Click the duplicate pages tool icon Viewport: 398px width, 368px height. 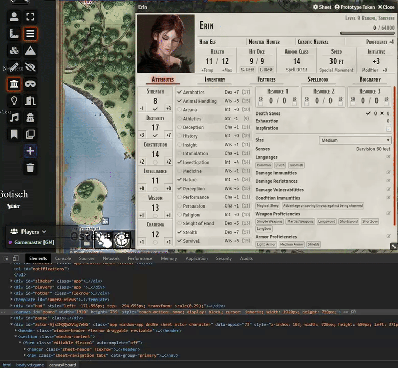[30, 134]
